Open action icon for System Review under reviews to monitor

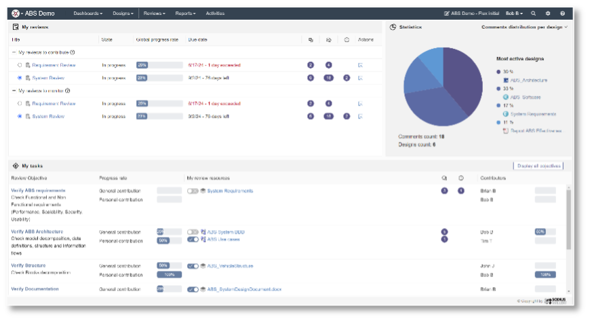click(x=360, y=117)
